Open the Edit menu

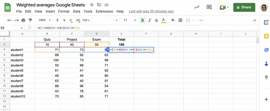[28, 12]
